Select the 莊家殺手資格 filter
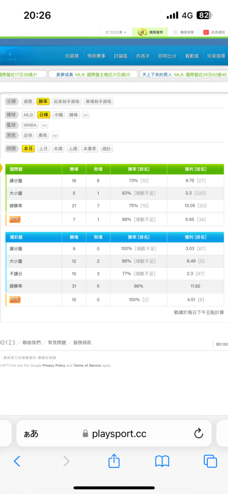 (x=67, y=101)
